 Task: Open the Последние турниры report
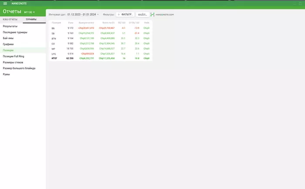point(15,32)
